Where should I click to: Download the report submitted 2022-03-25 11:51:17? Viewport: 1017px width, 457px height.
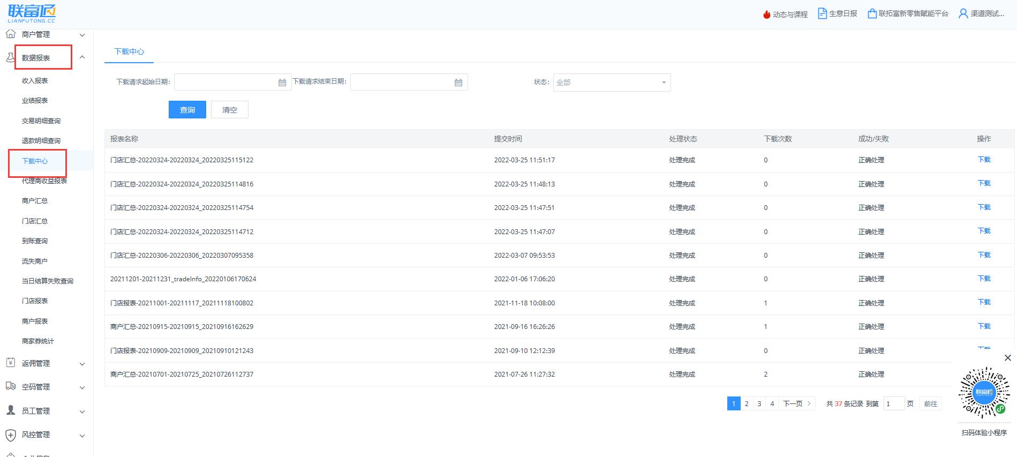(x=984, y=159)
